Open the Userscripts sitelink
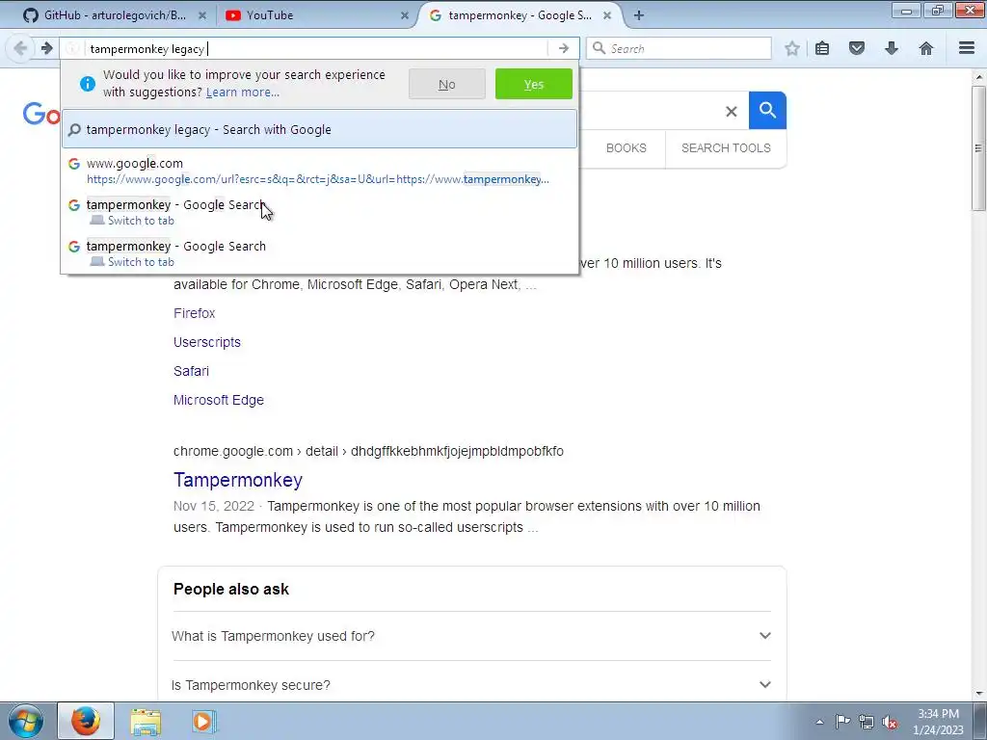The width and height of the screenshot is (987, 740). point(206,342)
